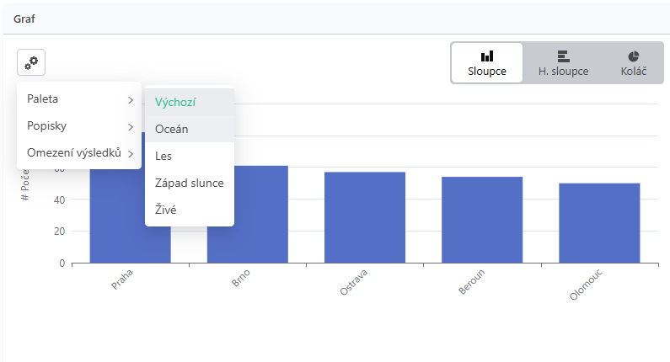Choose the Oceán palette
The width and height of the screenshot is (670, 362).
[190, 129]
